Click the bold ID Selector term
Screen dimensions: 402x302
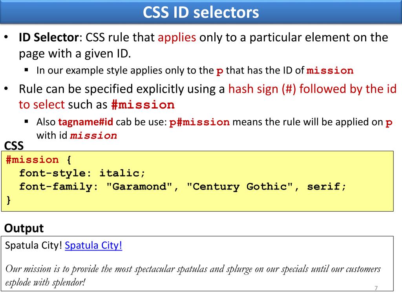(x=49, y=37)
